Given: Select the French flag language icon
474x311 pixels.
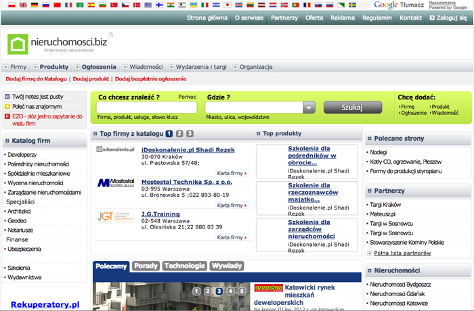Looking at the screenshot, I should point(68,5).
